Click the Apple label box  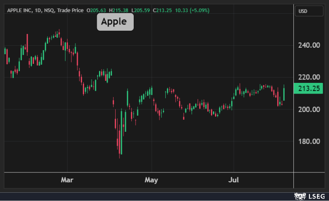tap(115, 22)
